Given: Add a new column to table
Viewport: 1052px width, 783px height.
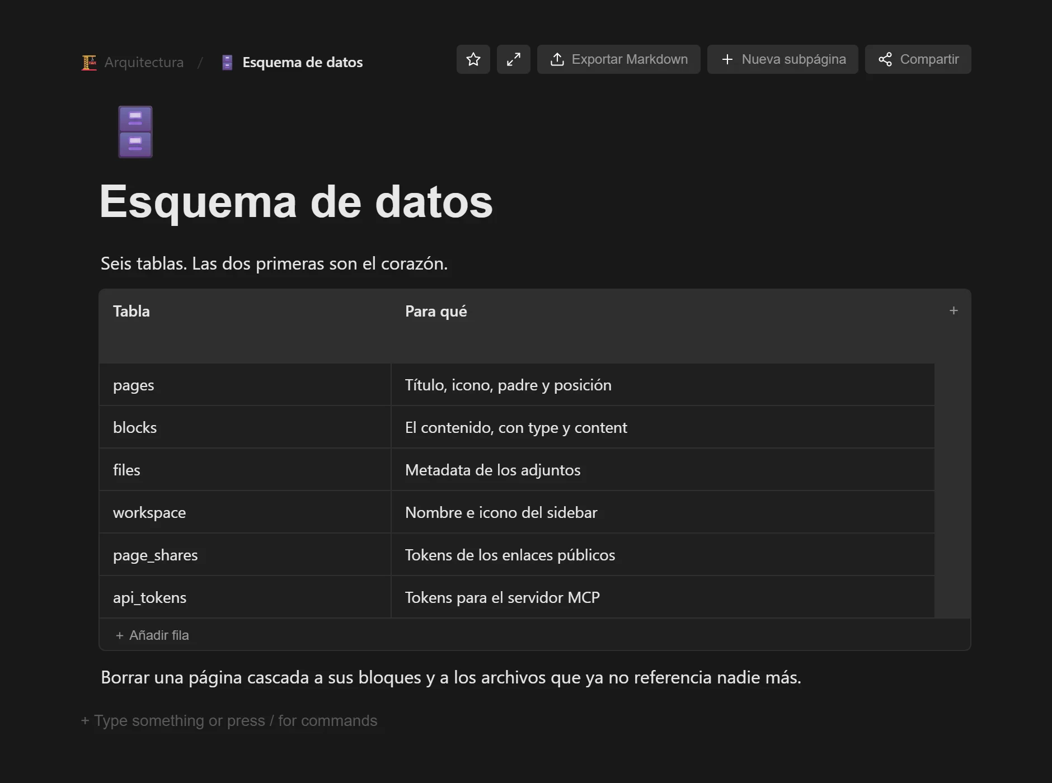Looking at the screenshot, I should 954,310.
